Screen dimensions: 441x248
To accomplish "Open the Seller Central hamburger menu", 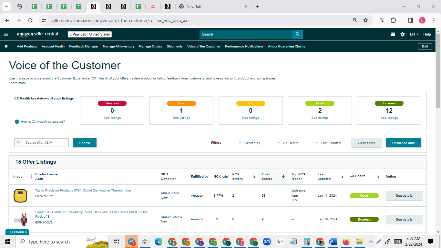I will [x=6, y=34].
